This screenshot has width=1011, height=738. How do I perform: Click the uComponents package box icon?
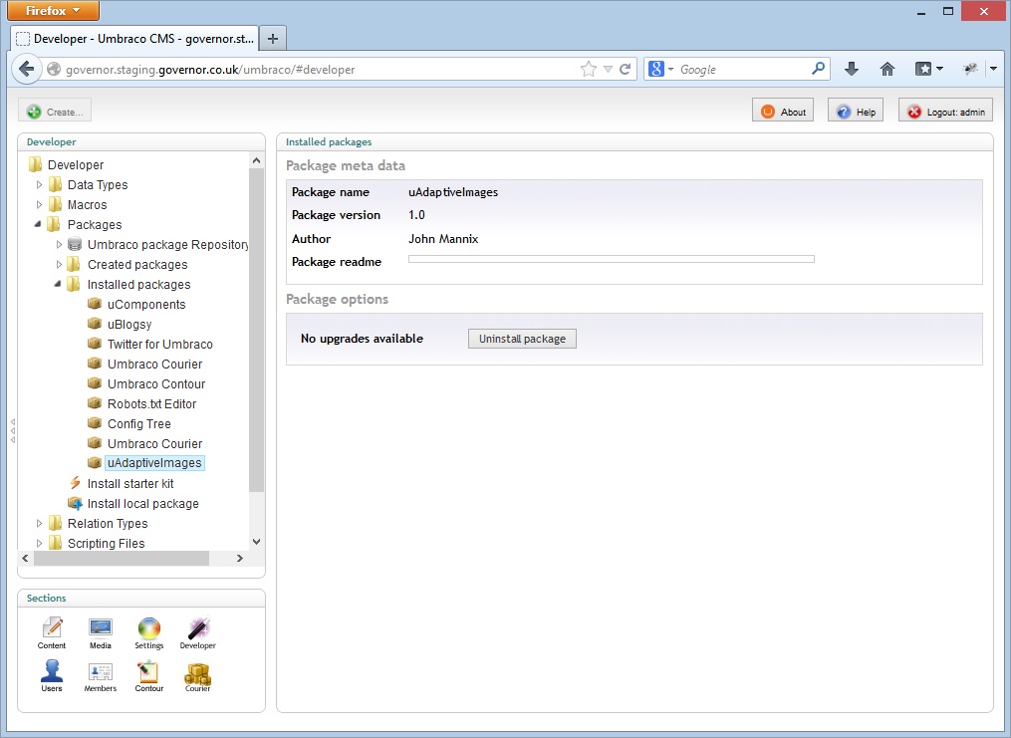pos(95,304)
